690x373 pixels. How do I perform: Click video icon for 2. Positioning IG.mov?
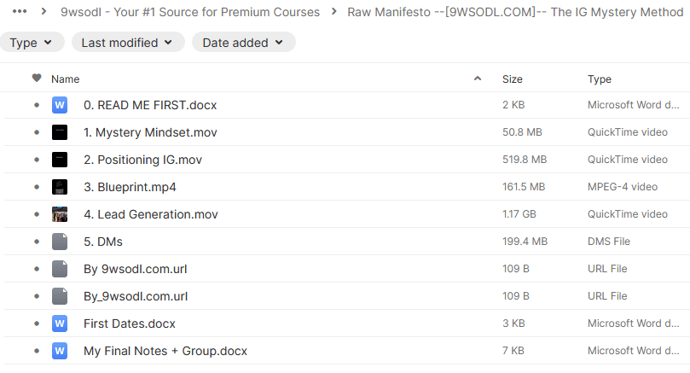click(59, 160)
